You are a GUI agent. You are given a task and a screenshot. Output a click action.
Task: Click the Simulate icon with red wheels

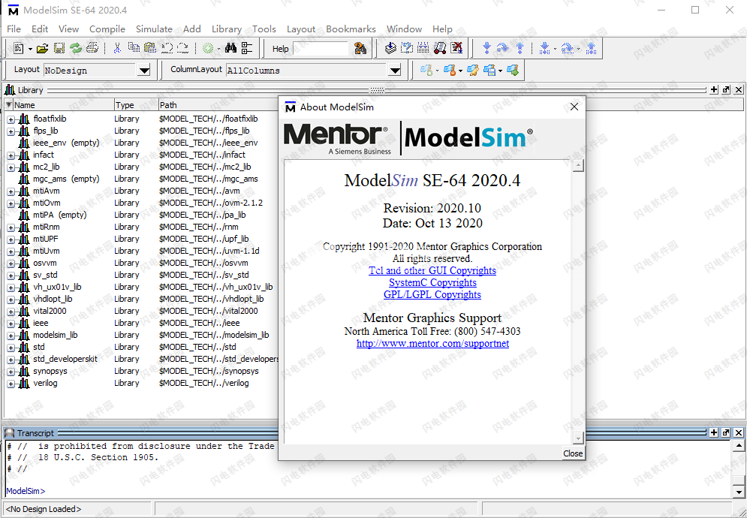click(x=440, y=48)
